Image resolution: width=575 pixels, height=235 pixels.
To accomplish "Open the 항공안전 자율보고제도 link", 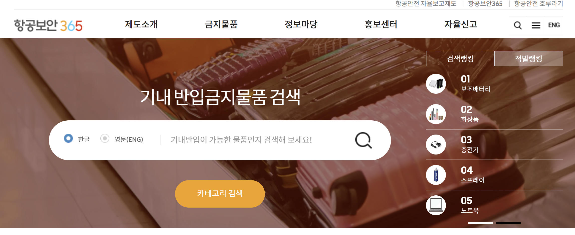I will pyautogui.click(x=426, y=4).
